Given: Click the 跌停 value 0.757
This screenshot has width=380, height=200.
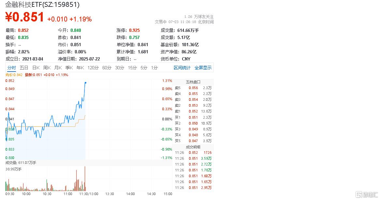Looking at the screenshot, I should click(x=135, y=37).
